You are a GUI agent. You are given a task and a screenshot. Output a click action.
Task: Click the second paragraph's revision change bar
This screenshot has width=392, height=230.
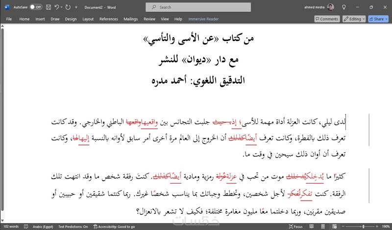tap(369, 185)
